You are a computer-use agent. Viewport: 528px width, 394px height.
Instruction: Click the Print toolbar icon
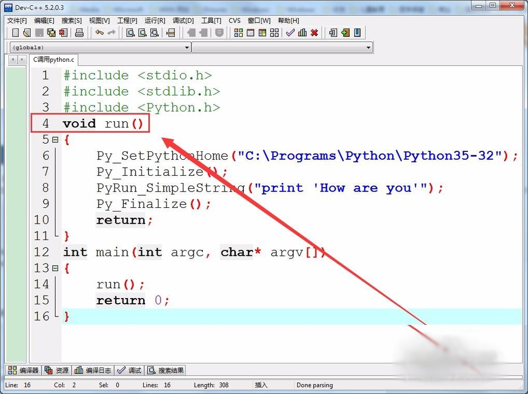79,33
